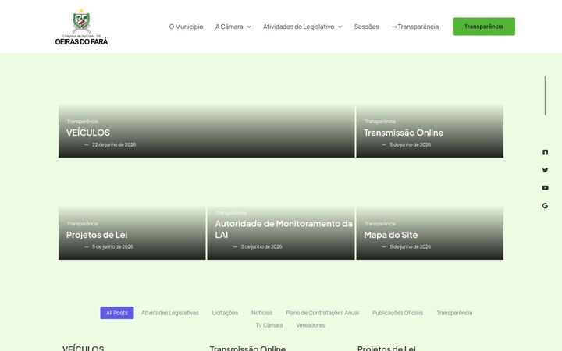Open the A Câmara menu item
562x351 pixels.
point(229,27)
